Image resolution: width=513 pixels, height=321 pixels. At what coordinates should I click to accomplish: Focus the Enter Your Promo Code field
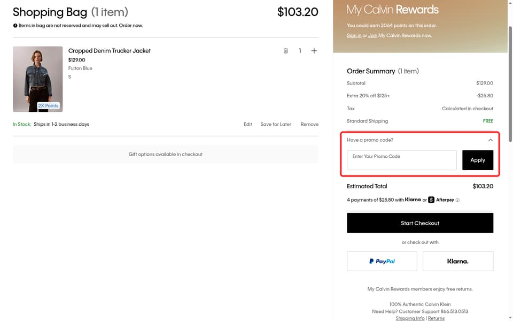click(x=401, y=160)
